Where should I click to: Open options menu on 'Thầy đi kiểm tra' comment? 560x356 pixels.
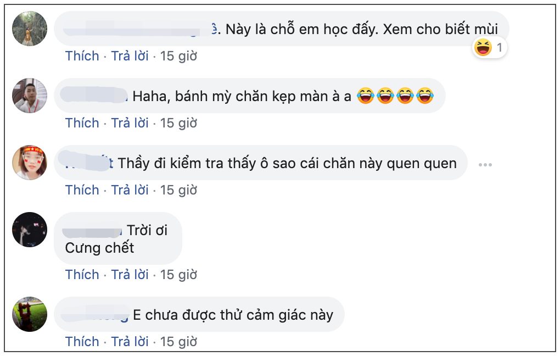point(485,164)
